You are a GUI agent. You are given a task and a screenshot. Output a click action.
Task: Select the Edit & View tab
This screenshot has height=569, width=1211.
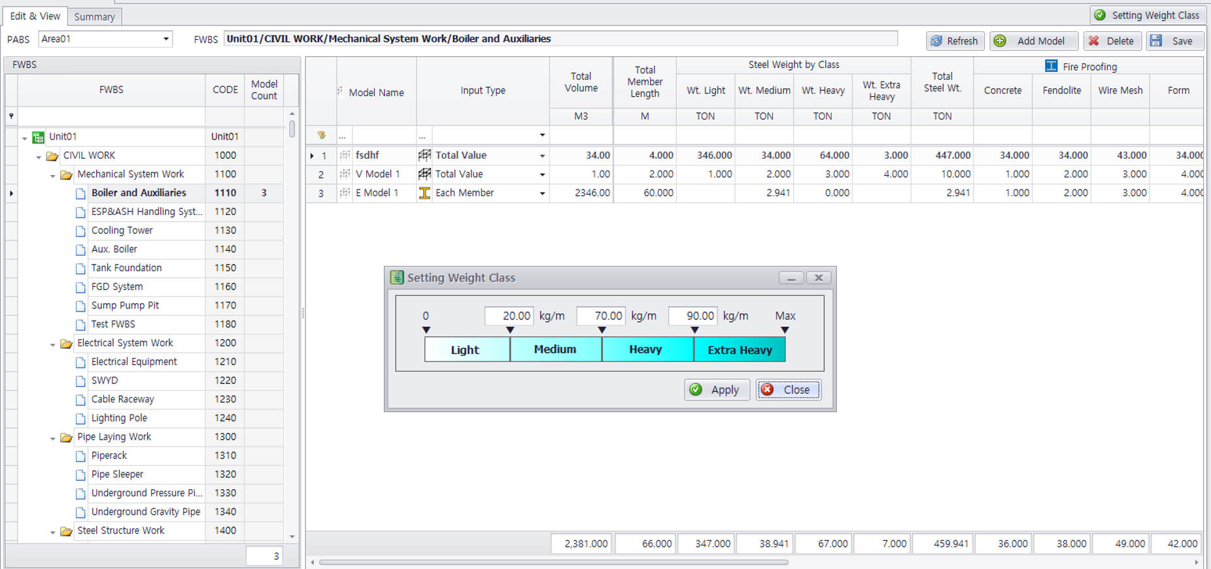pos(35,16)
